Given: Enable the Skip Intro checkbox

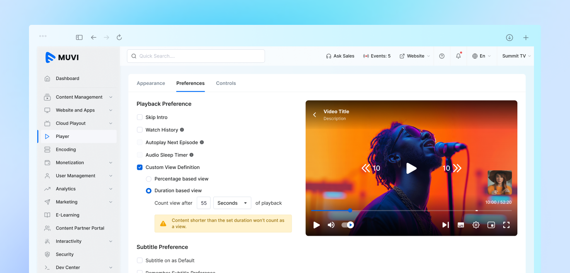Looking at the screenshot, I should click(140, 117).
